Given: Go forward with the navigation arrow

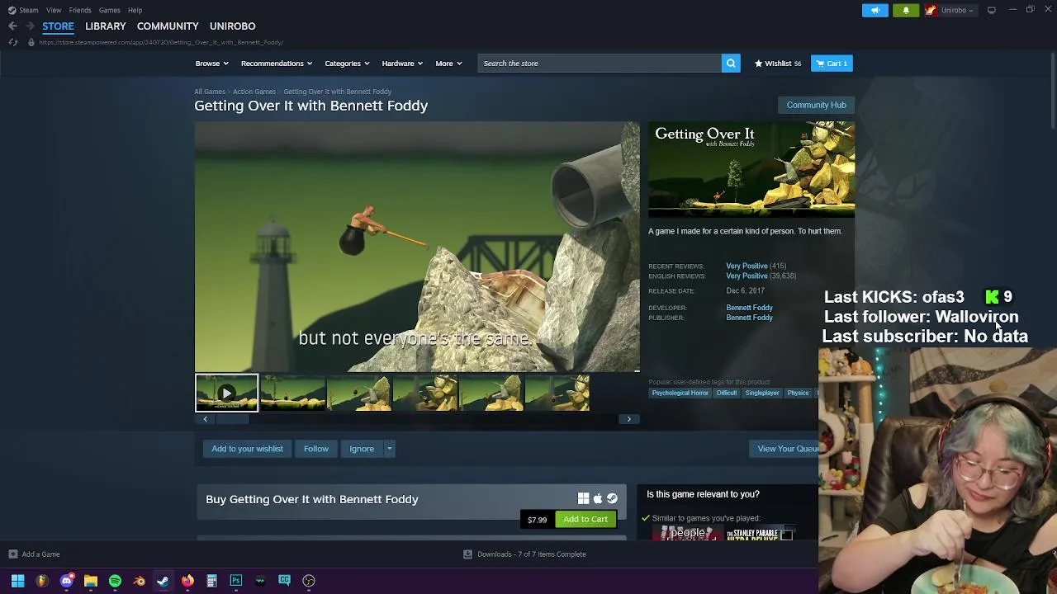Looking at the screenshot, I should pos(30,26).
